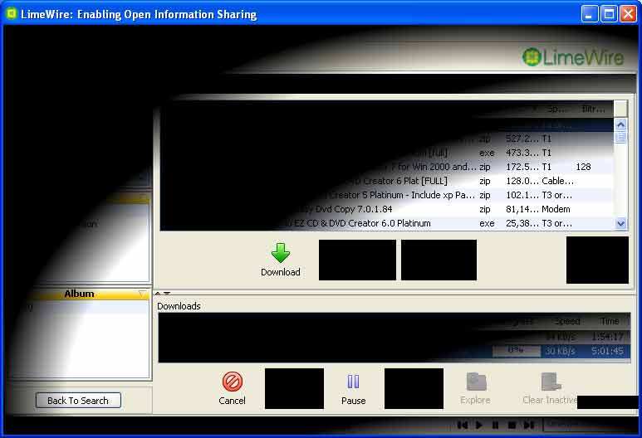Screen dimensions: 642x438
Task: Click the media player next track button
Action: pos(528,426)
